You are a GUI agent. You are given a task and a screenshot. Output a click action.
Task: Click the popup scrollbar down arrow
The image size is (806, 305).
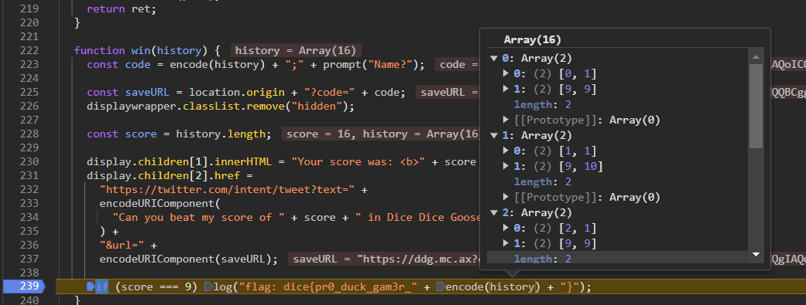756,254
